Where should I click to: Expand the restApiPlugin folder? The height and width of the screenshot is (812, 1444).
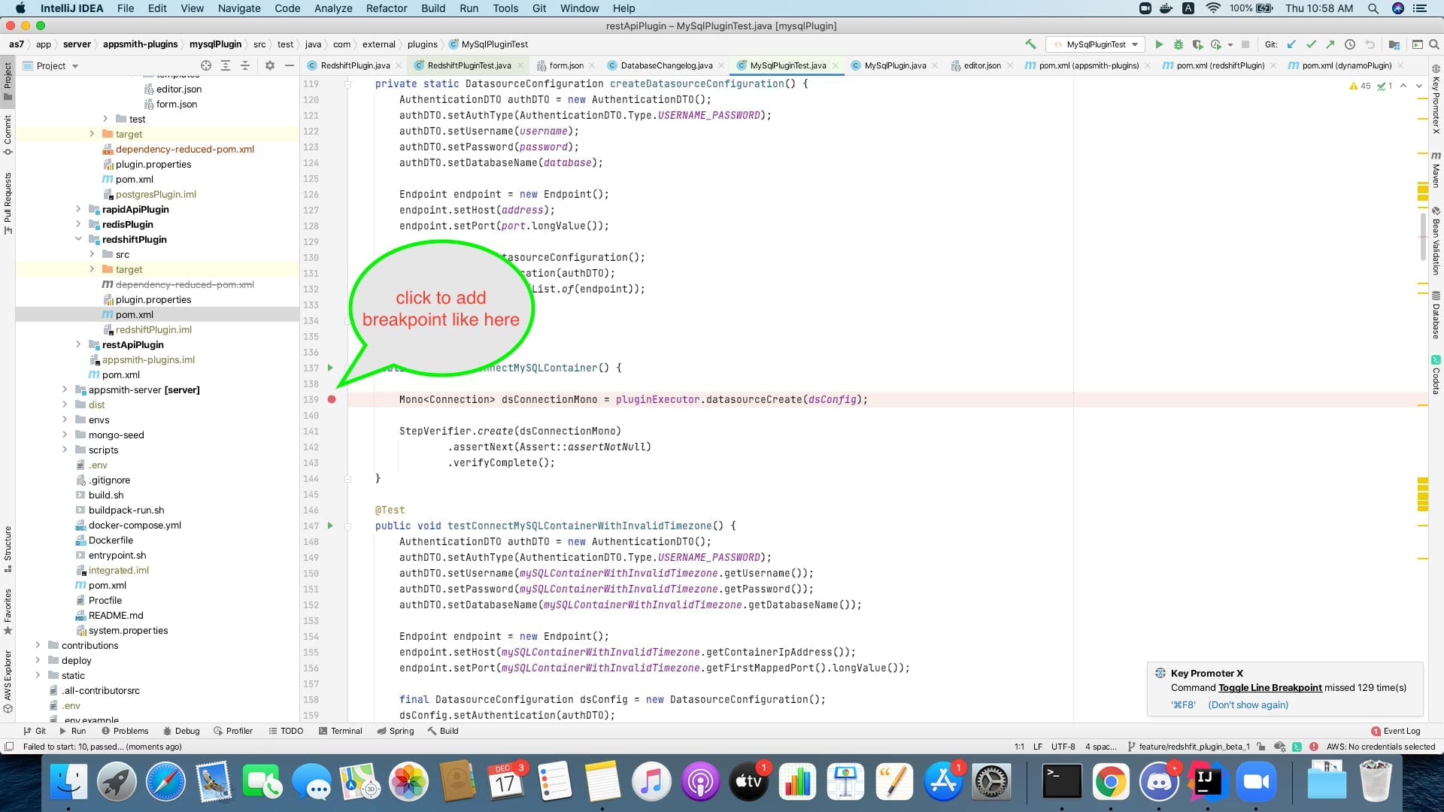click(x=78, y=344)
